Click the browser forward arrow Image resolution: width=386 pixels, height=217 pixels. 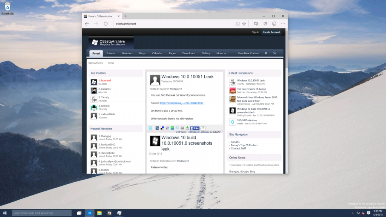tap(96, 24)
